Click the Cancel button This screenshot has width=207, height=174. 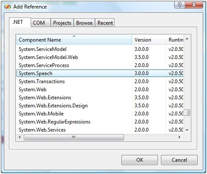179,160
